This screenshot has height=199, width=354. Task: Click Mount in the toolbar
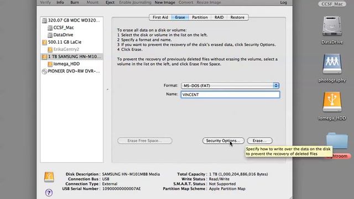click(92, 2)
